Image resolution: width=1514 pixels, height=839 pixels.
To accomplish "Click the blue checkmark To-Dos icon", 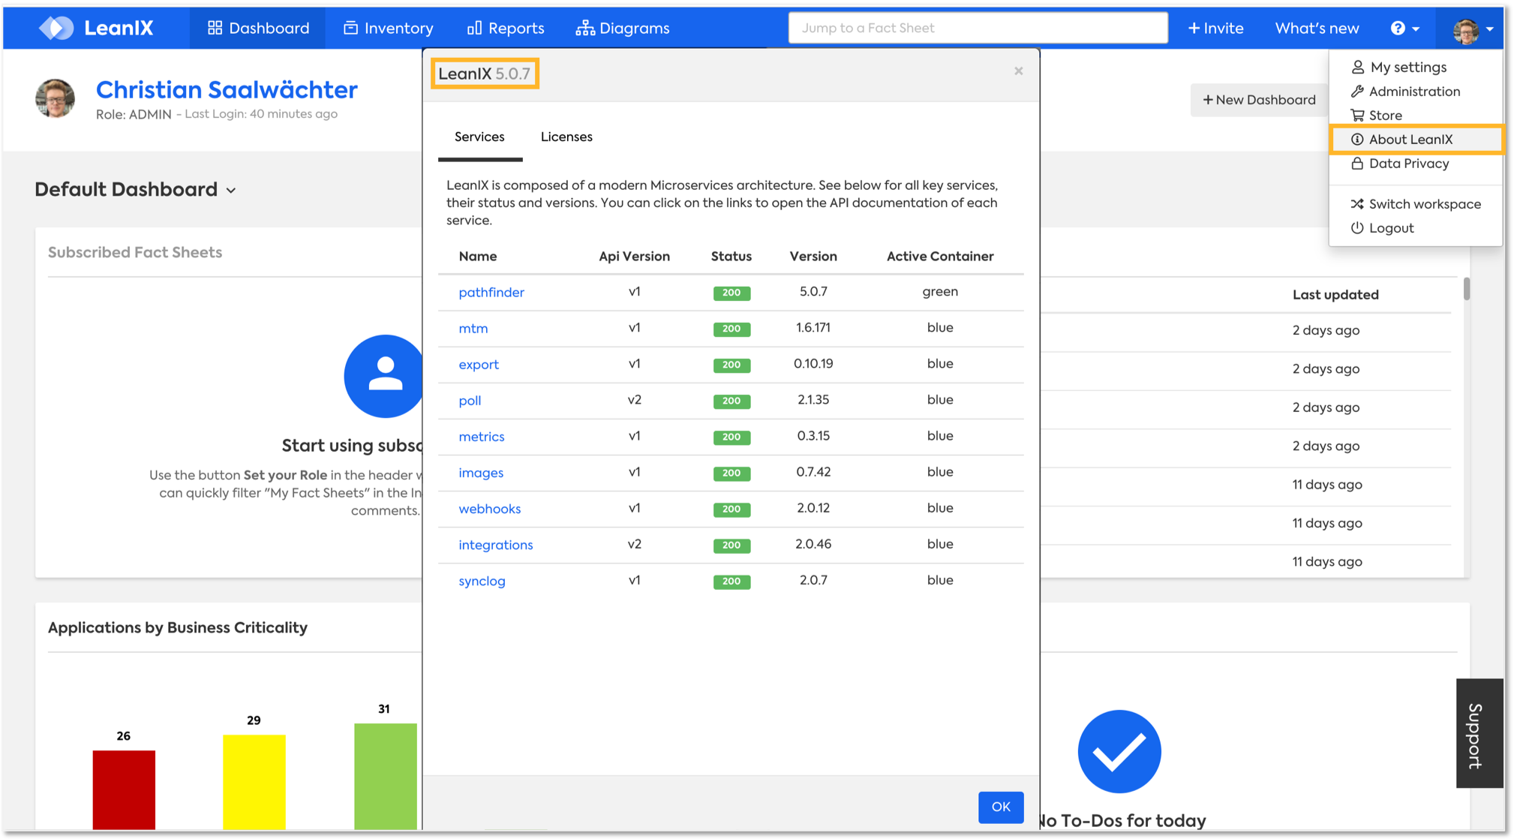I will [x=1119, y=751].
